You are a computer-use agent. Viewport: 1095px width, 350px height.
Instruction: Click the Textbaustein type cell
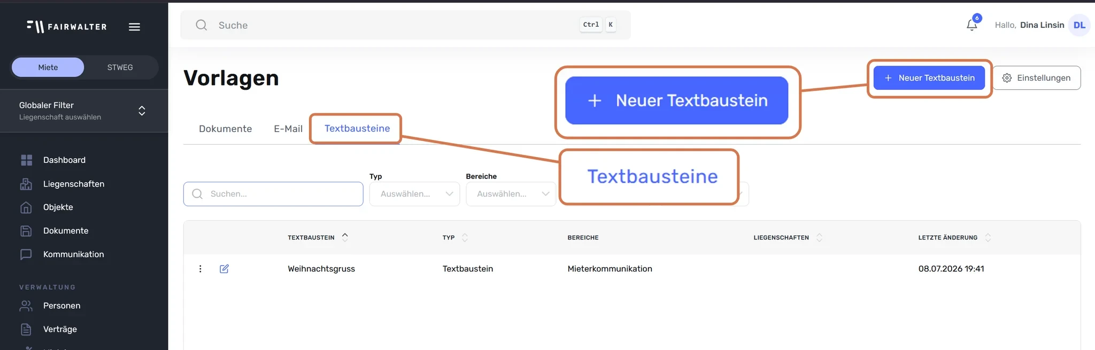(x=468, y=269)
